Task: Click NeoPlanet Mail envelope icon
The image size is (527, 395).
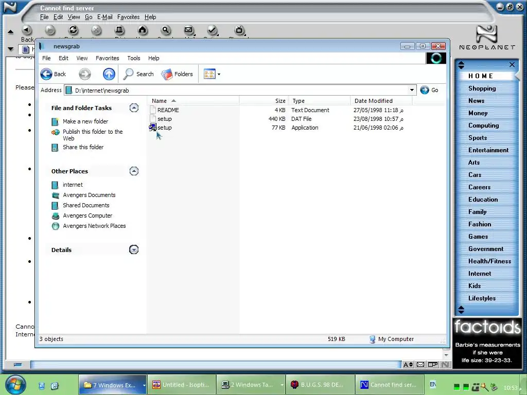Action: (x=188, y=30)
